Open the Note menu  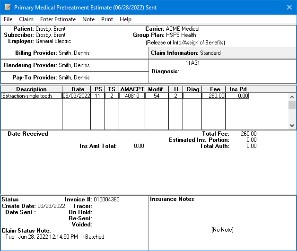(88, 19)
